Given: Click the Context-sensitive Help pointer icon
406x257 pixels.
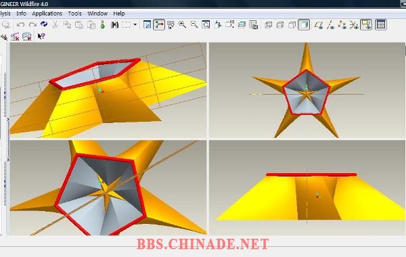Looking at the screenshot, I should (41, 37).
